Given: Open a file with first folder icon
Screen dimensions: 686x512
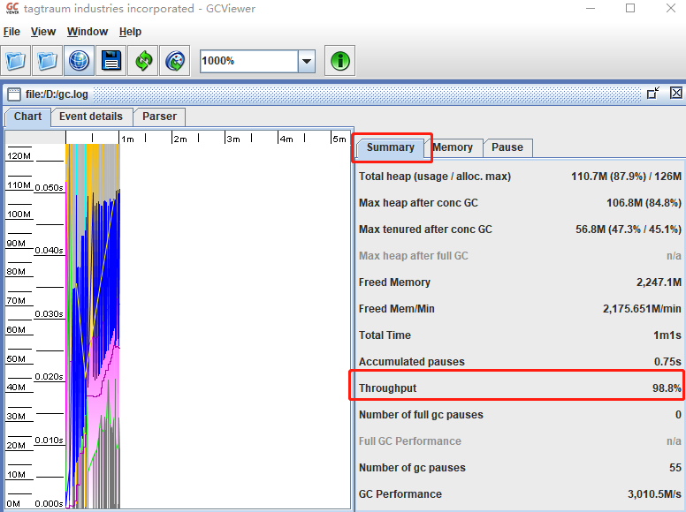Looking at the screenshot, I should 16,61.
